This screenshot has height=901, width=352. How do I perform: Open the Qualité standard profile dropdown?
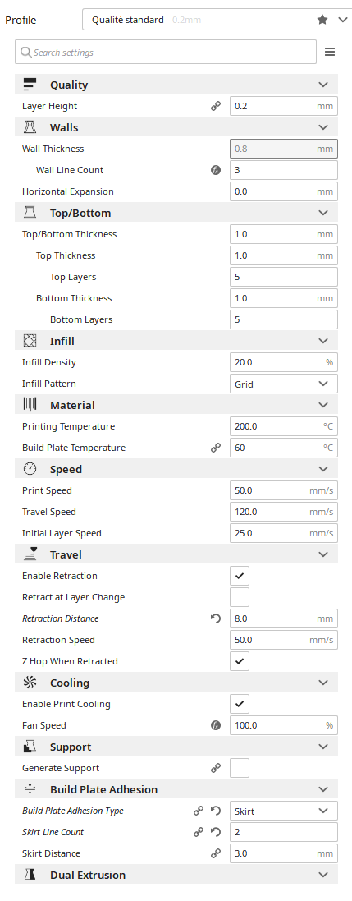coord(217,20)
